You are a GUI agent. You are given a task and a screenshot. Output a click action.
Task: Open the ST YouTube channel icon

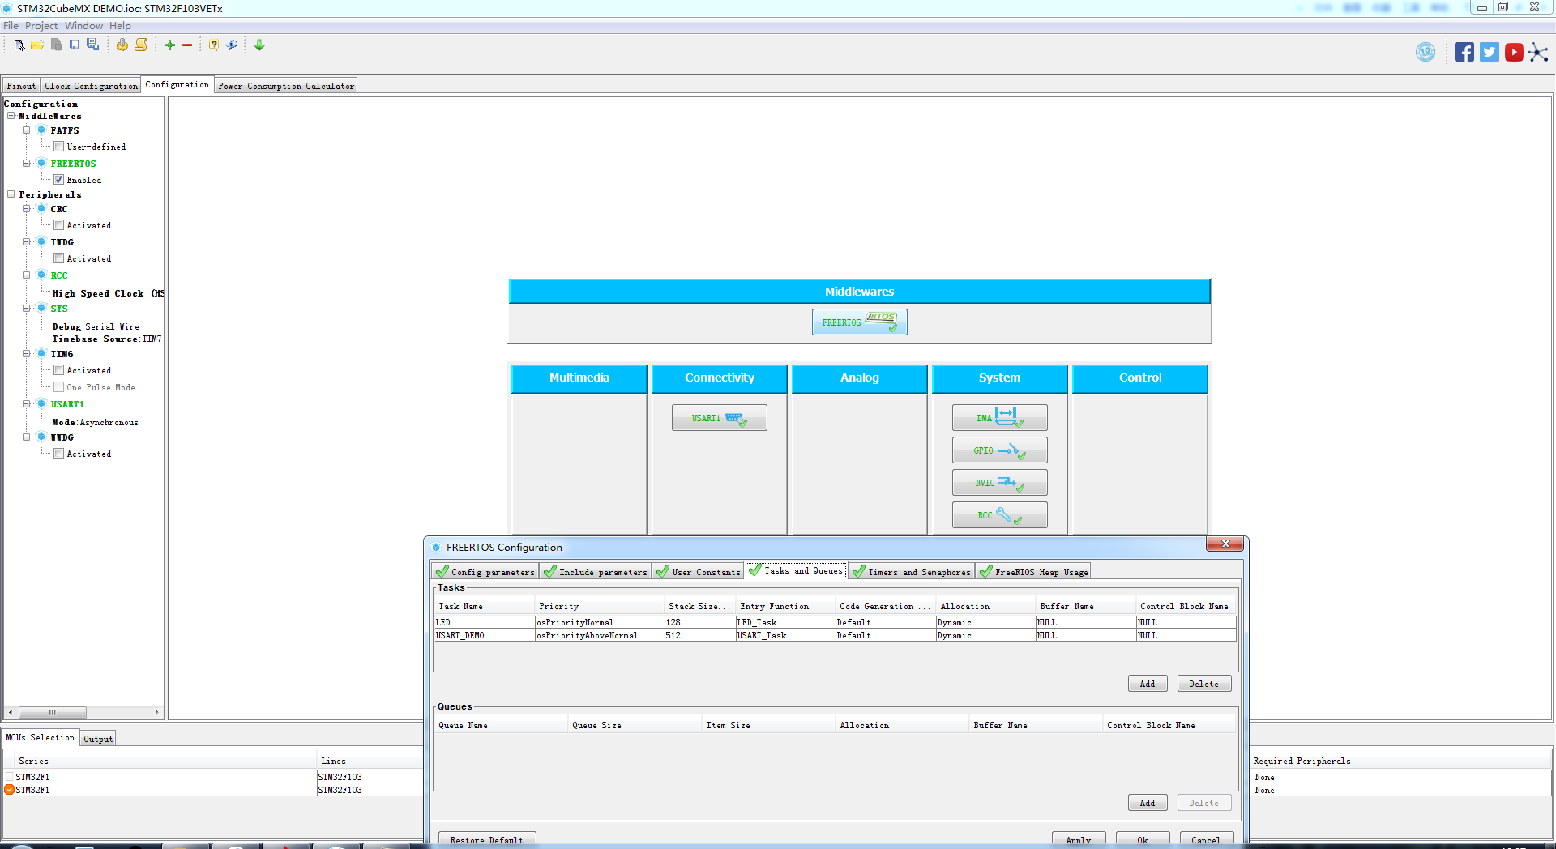click(1514, 53)
